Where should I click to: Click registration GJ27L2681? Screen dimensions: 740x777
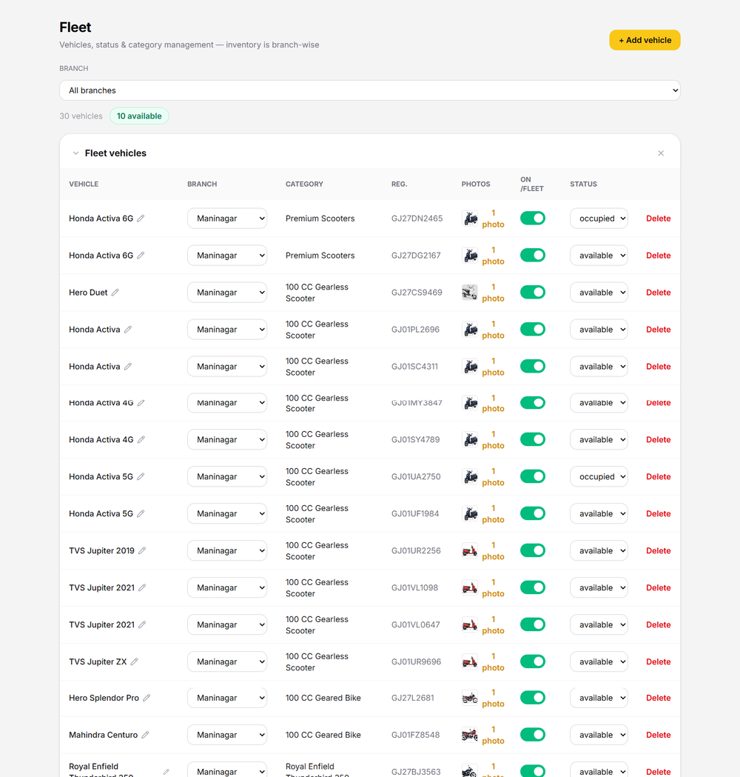[412, 698]
